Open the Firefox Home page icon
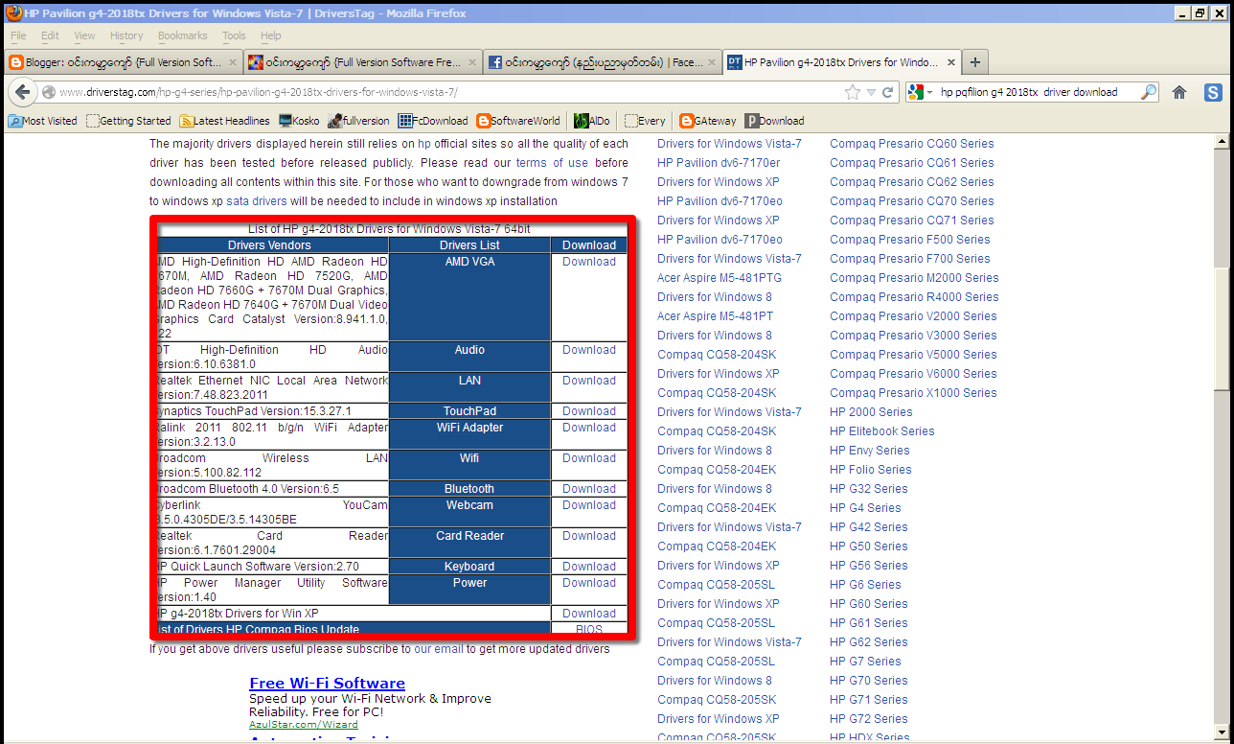Viewport: 1234px width, 744px height. point(1179,92)
